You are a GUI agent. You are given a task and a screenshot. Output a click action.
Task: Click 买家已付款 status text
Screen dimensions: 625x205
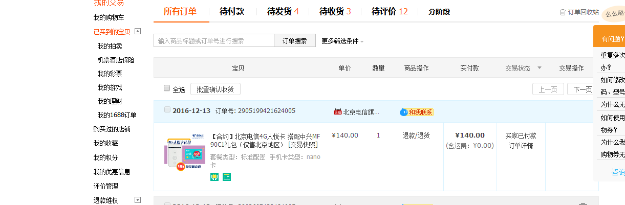point(521,135)
